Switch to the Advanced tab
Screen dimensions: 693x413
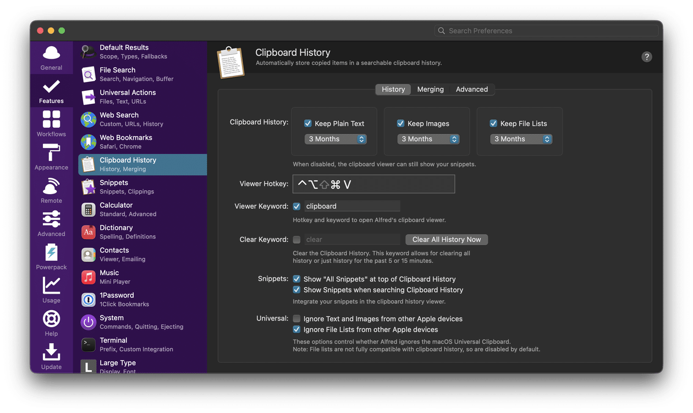pos(472,89)
